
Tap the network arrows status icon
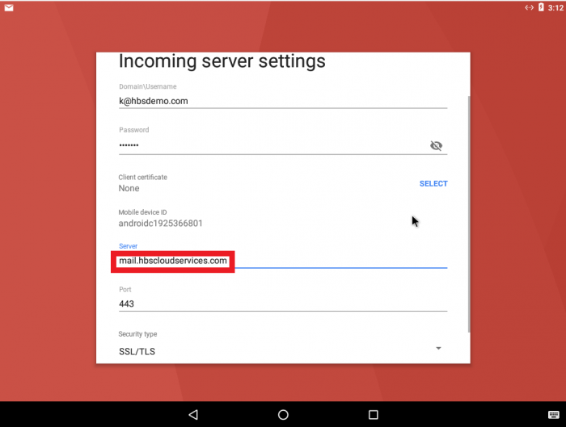(529, 7)
